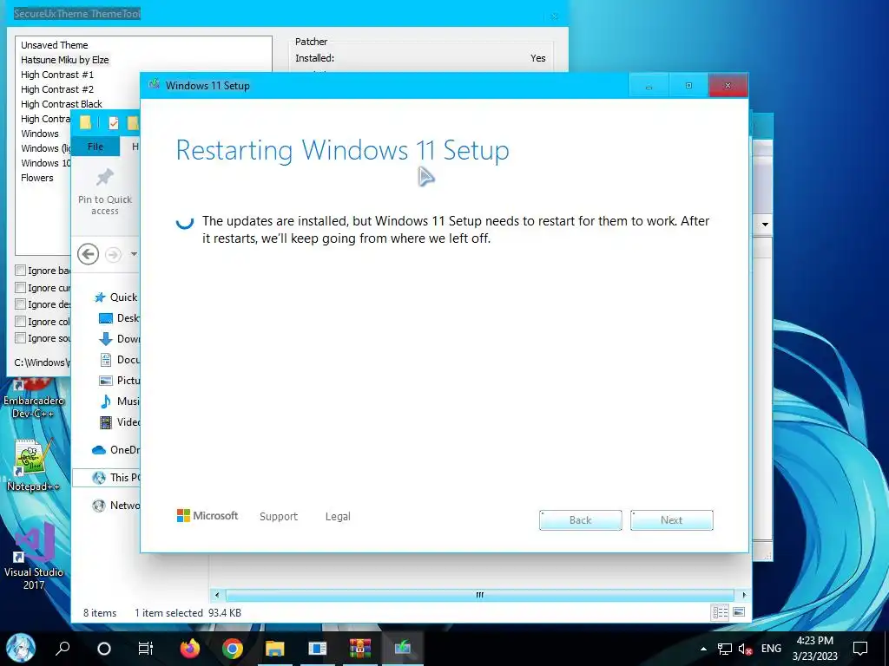Launch Firefox from taskbar
The image size is (889, 666).
click(x=190, y=649)
